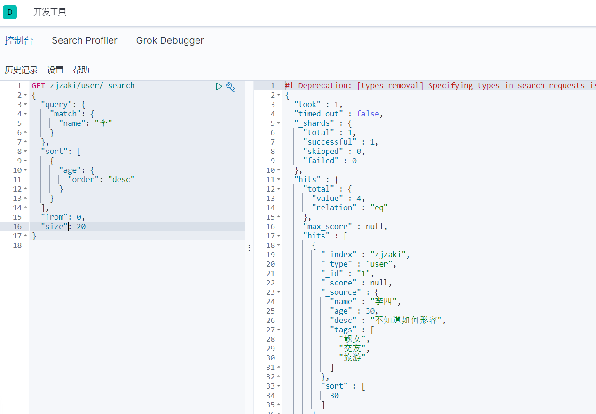Collapse the response "sort" array at line 33

[279, 386]
